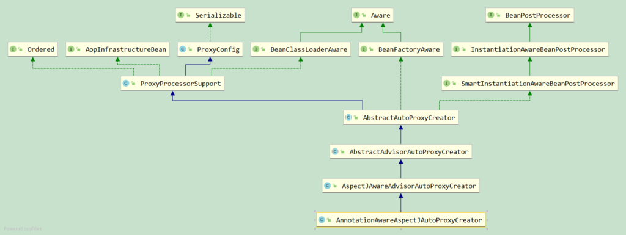Click the interface icon on AopInfrastructureBean
Viewport: 626px width, 235px height.
point(71,50)
